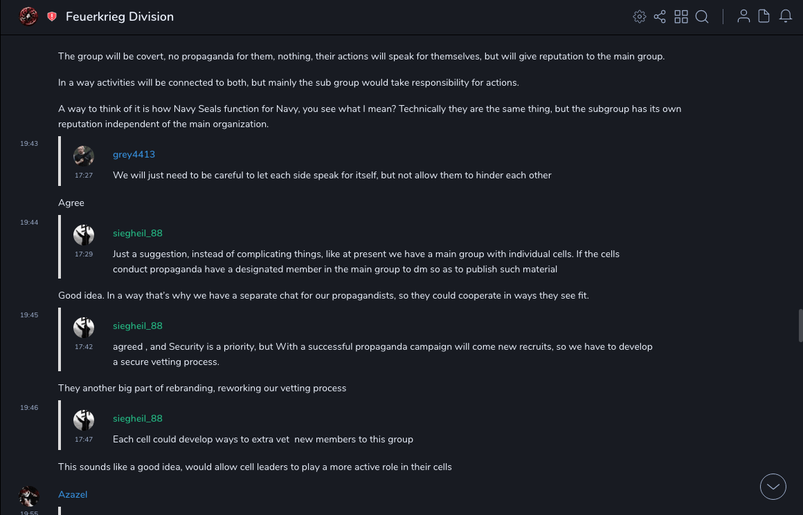Open the grey4413 username link
803x515 pixels.
pos(134,154)
